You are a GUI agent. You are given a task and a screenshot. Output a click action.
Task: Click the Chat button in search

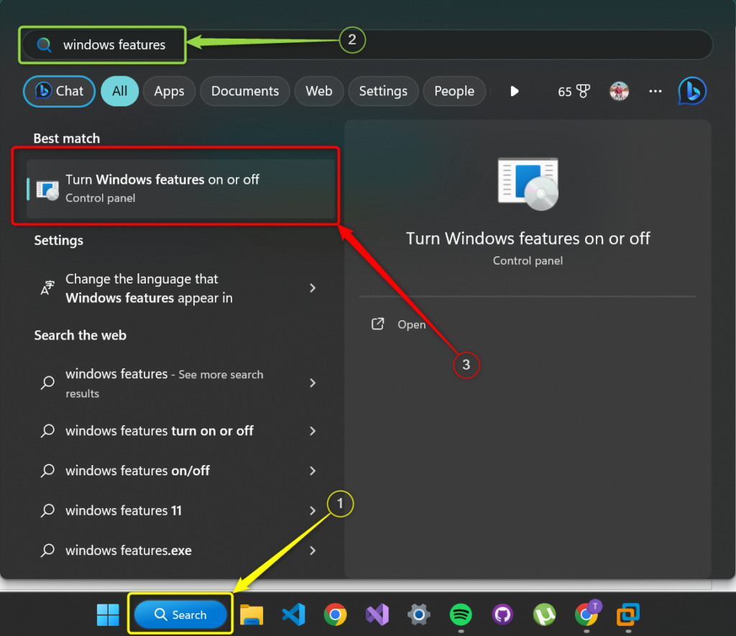click(58, 91)
